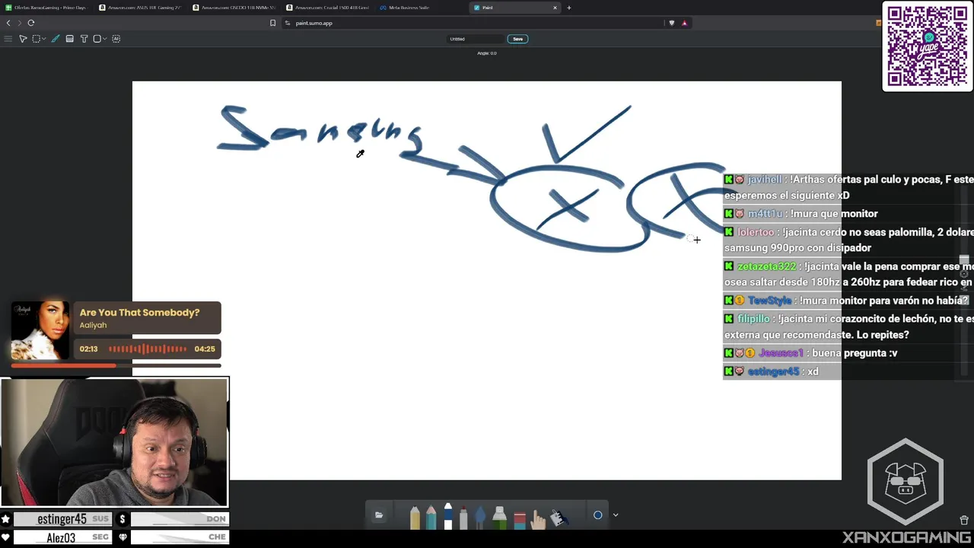Expand the selection tool options arrow
974x548 pixels.
pos(44,39)
